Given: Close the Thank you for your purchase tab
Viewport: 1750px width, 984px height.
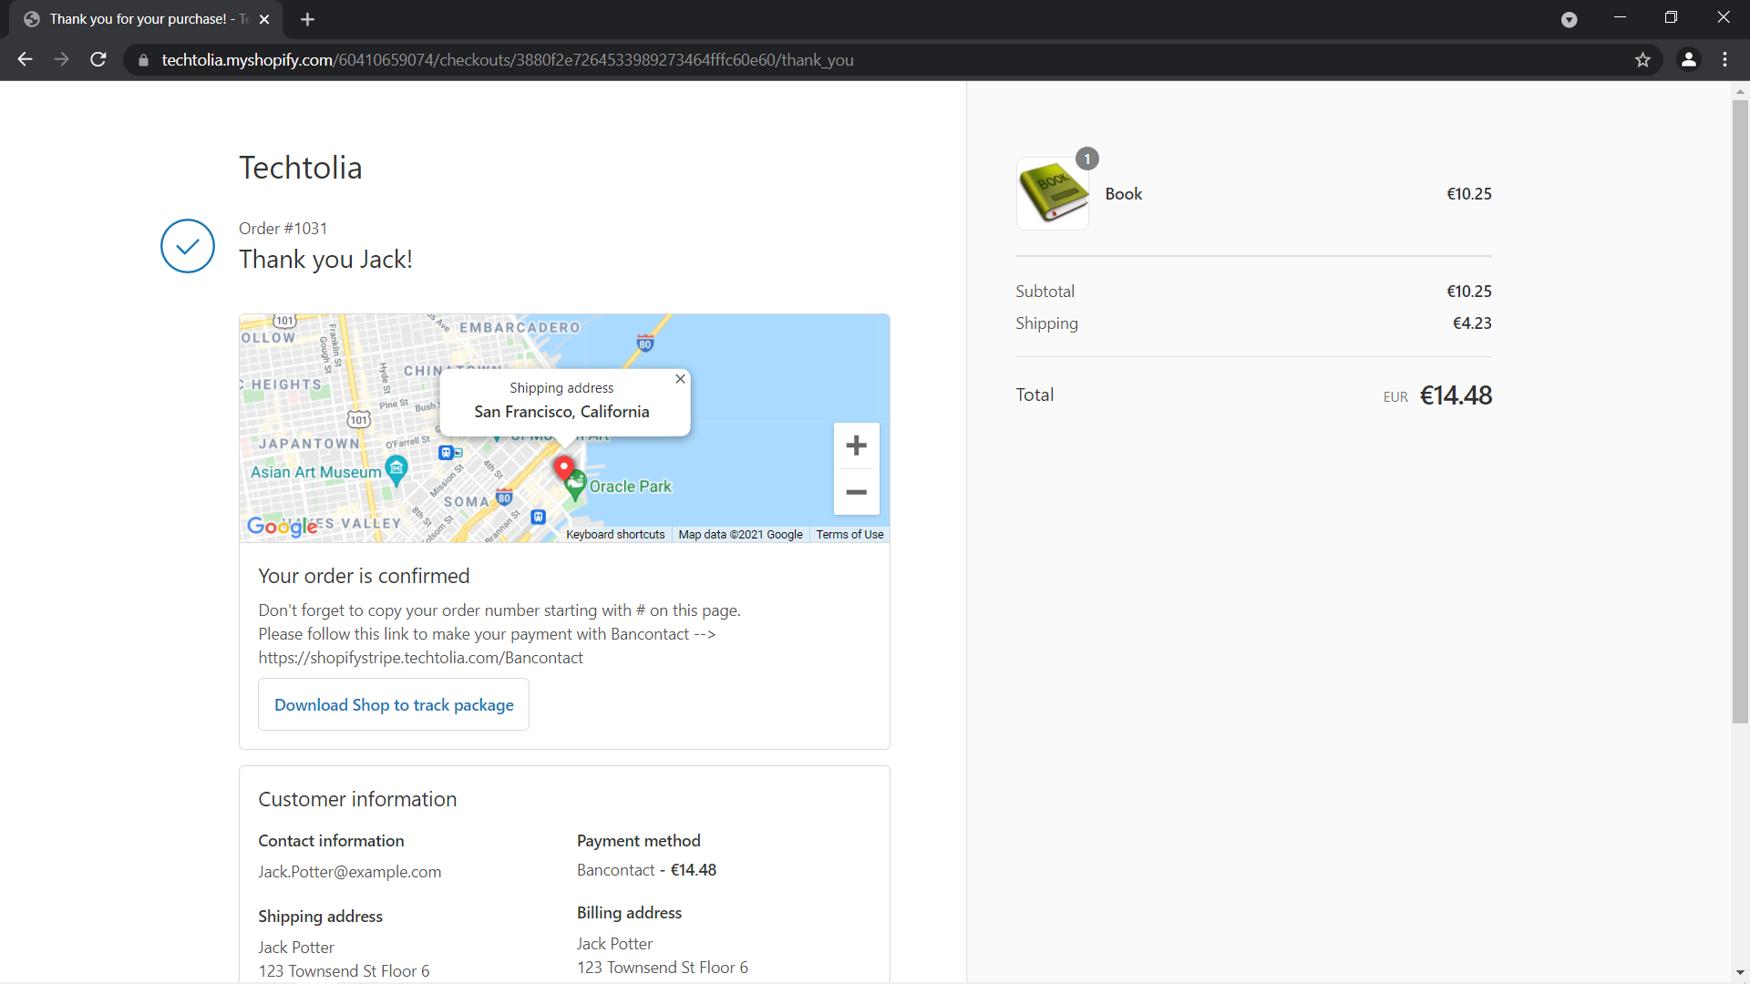Looking at the screenshot, I should tap(264, 19).
